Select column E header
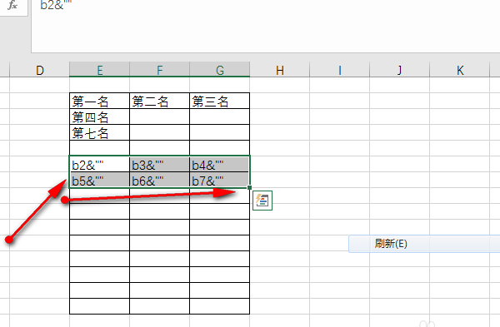The height and width of the screenshot is (327, 500). pyautogui.click(x=99, y=70)
